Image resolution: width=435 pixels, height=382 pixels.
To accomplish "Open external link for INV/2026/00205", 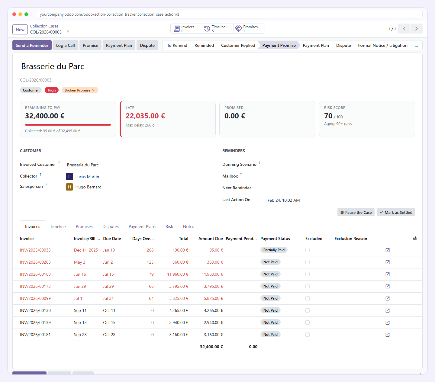I will pos(388,262).
